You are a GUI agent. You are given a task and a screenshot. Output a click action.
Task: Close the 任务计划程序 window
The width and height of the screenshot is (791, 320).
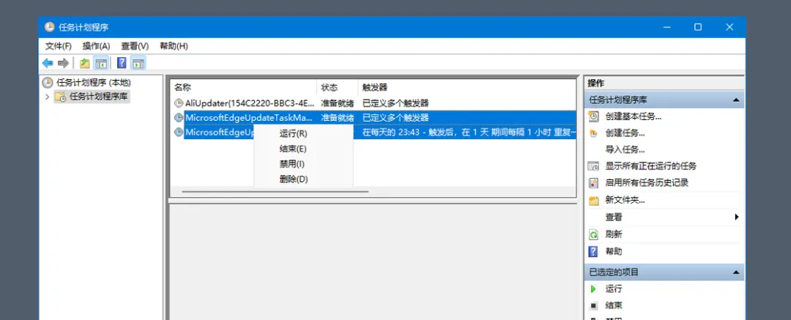tap(729, 27)
